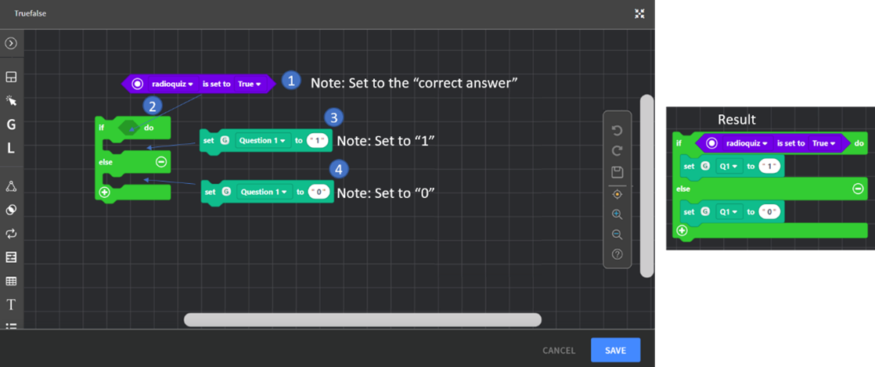Screen dimensions: 875x367
Task: Select the Global variables G category
Action: [12, 124]
